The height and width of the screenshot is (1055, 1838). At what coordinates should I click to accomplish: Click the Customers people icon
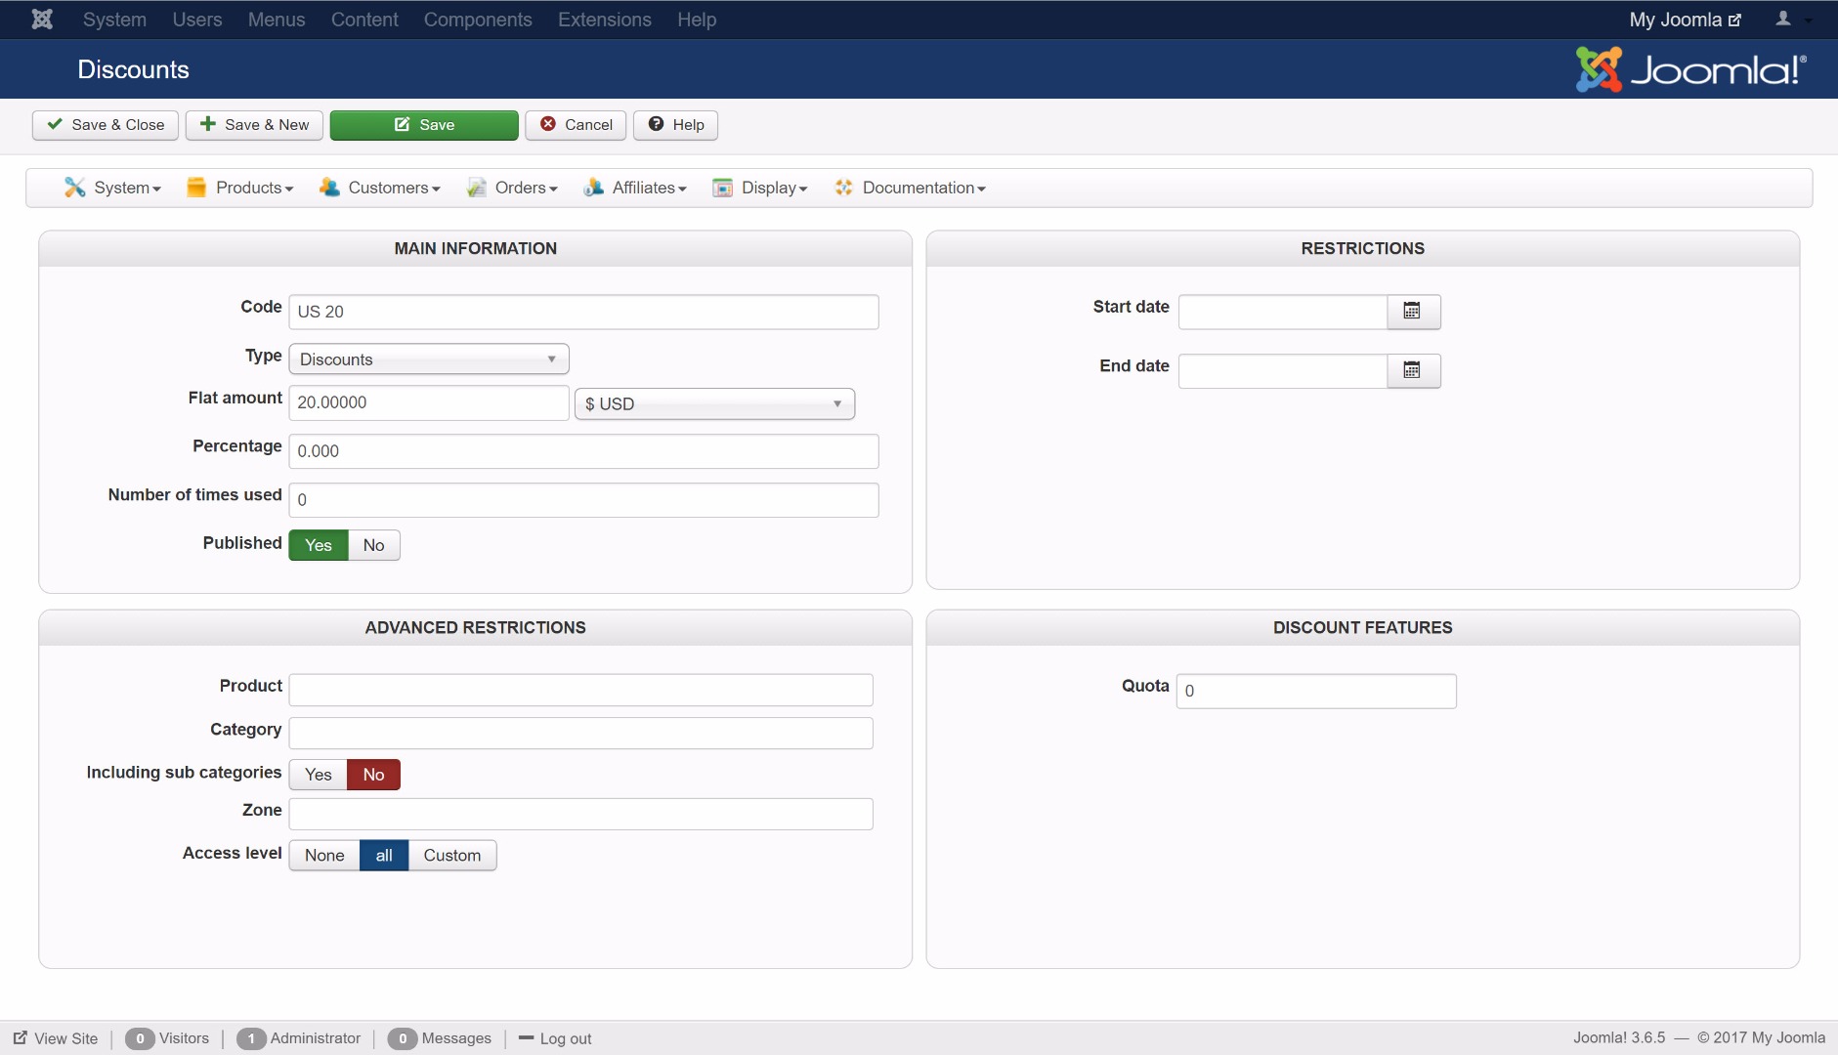pos(329,188)
